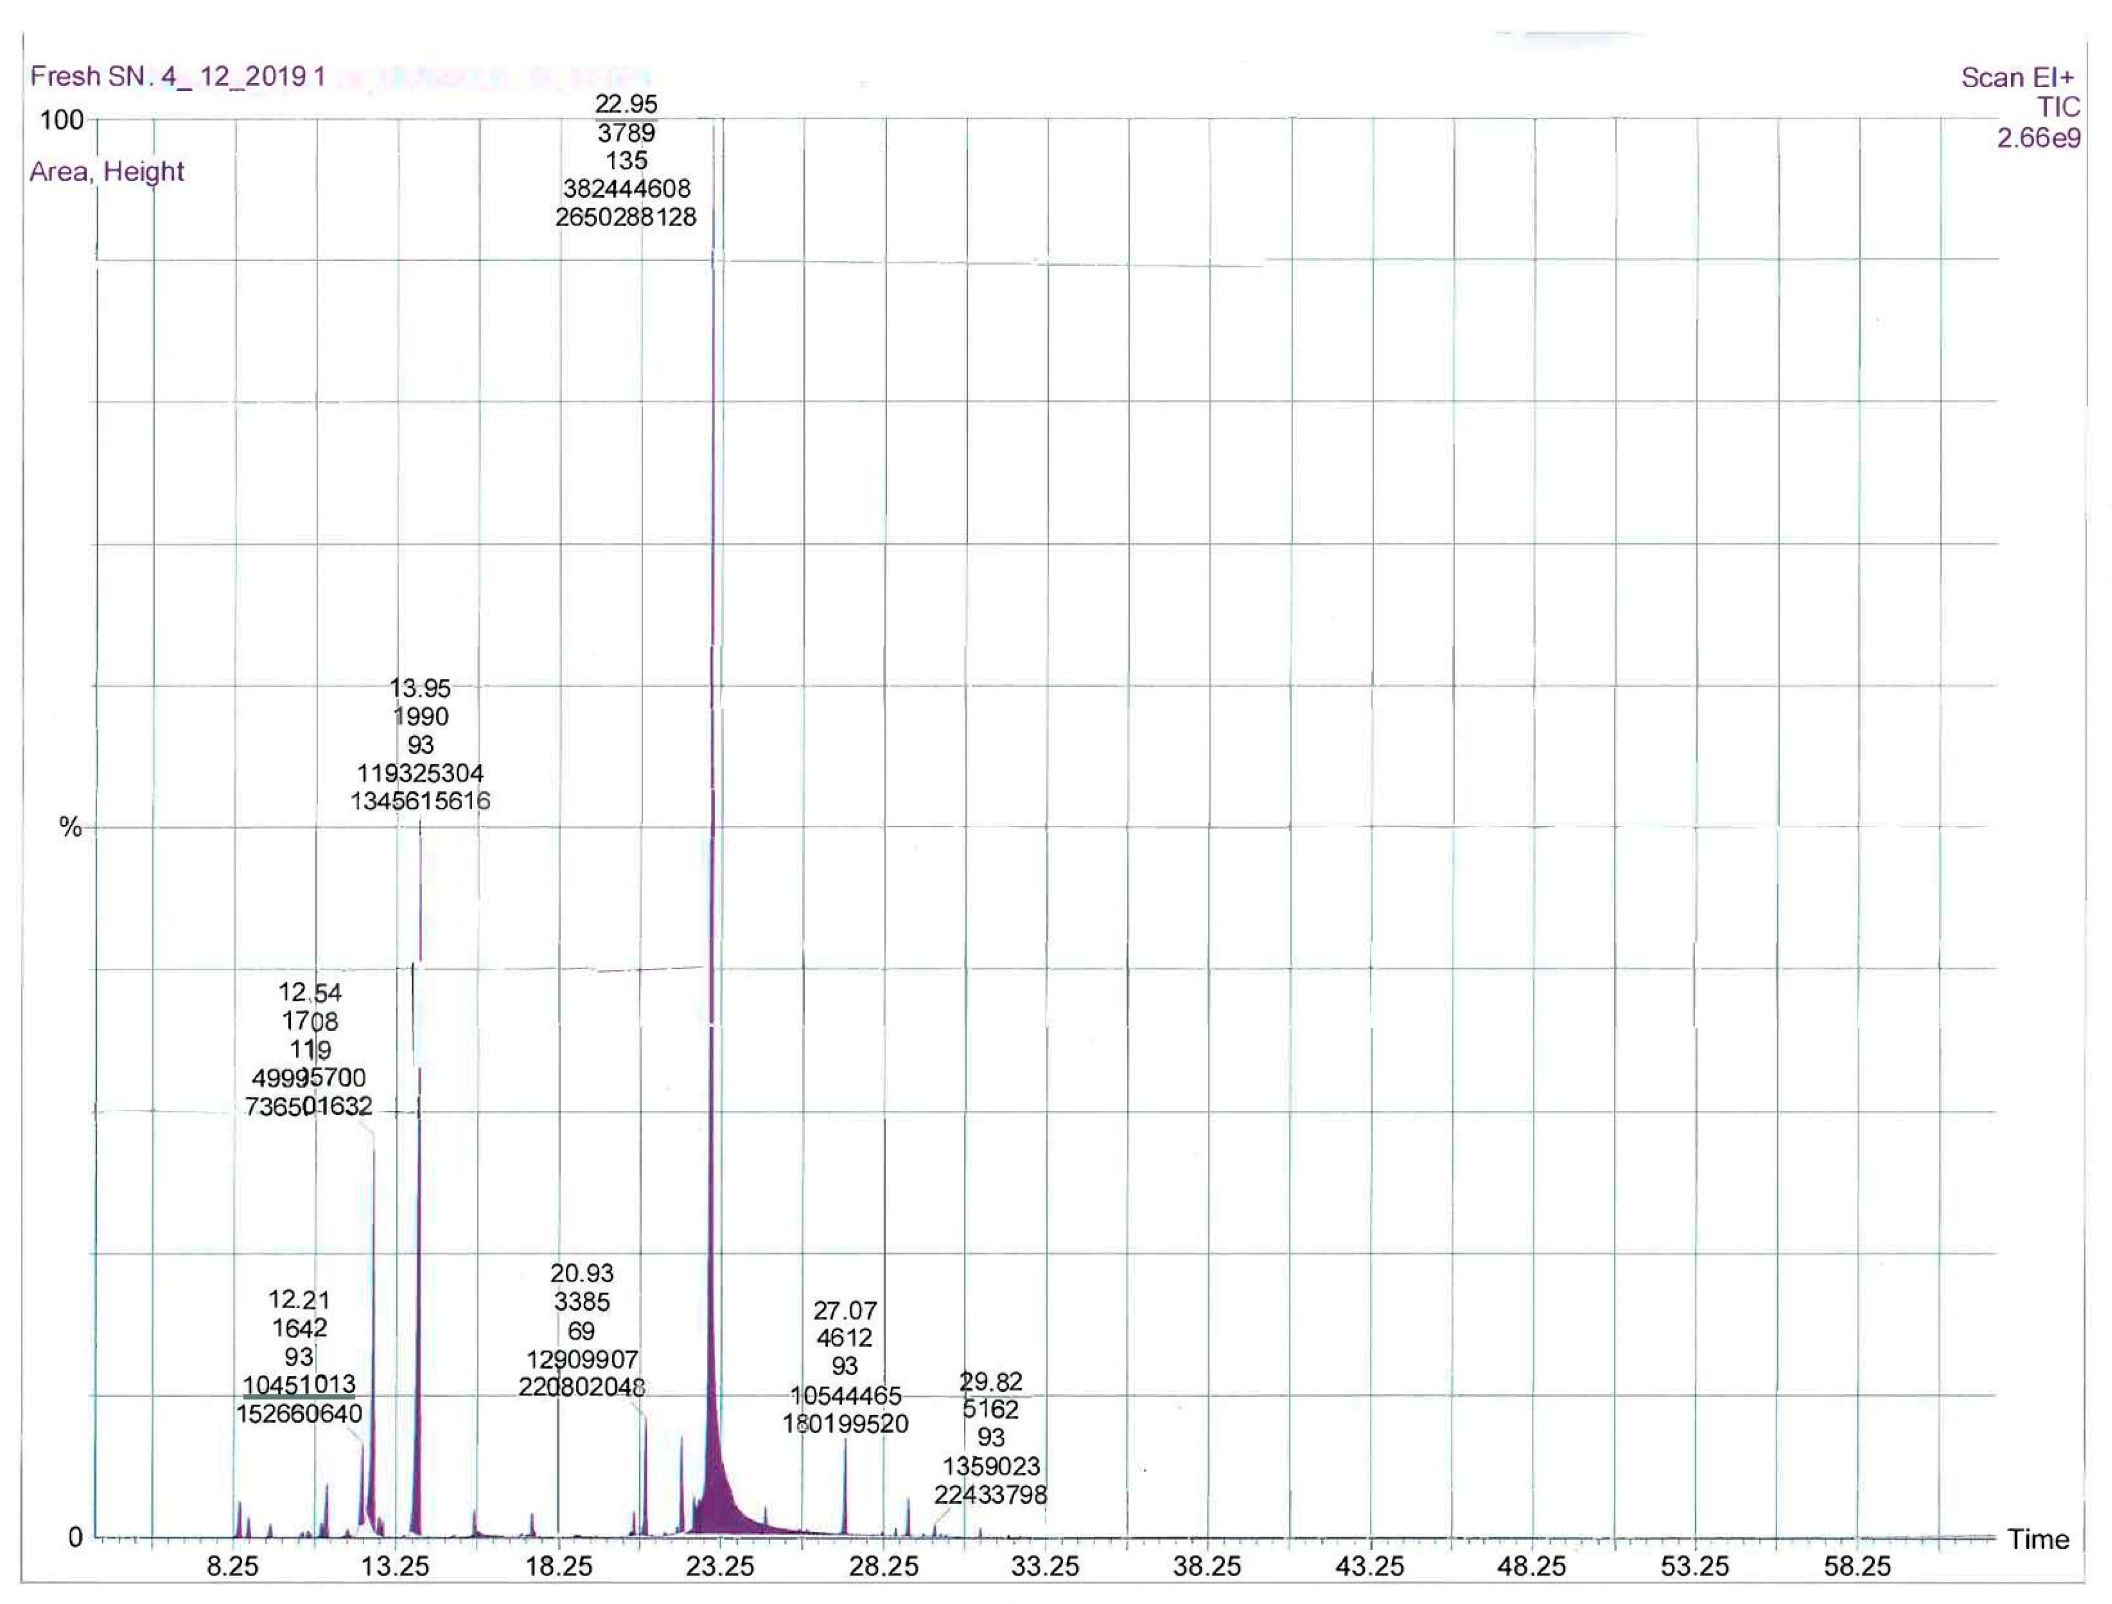The height and width of the screenshot is (1604, 2112).
Task: Select the scan number '1708'
Action: click(310, 1021)
